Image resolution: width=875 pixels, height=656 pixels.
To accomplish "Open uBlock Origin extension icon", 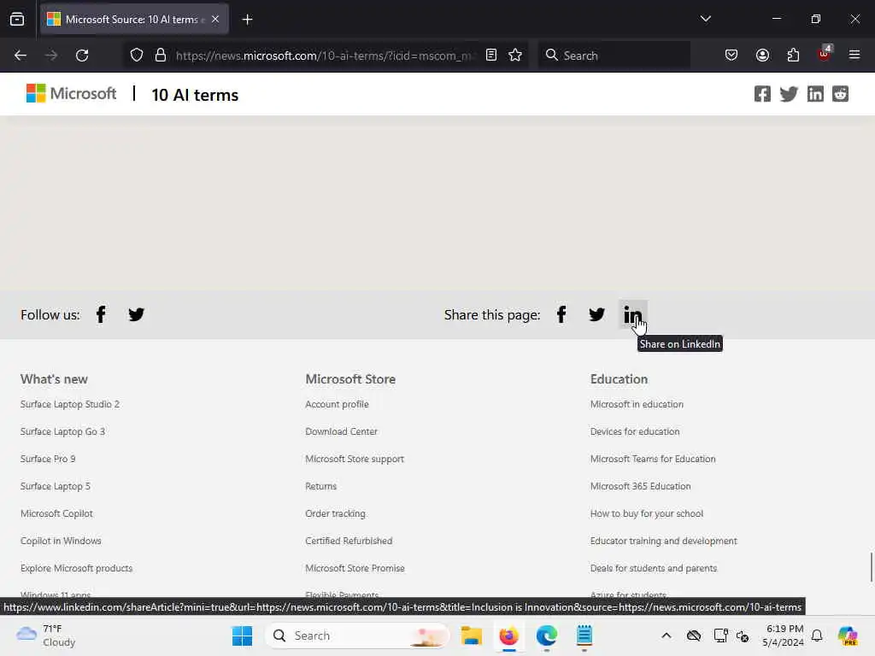I will [824, 54].
